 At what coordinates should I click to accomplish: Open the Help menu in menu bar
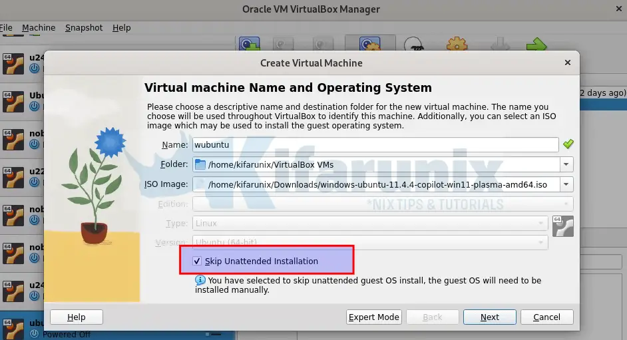click(122, 27)
